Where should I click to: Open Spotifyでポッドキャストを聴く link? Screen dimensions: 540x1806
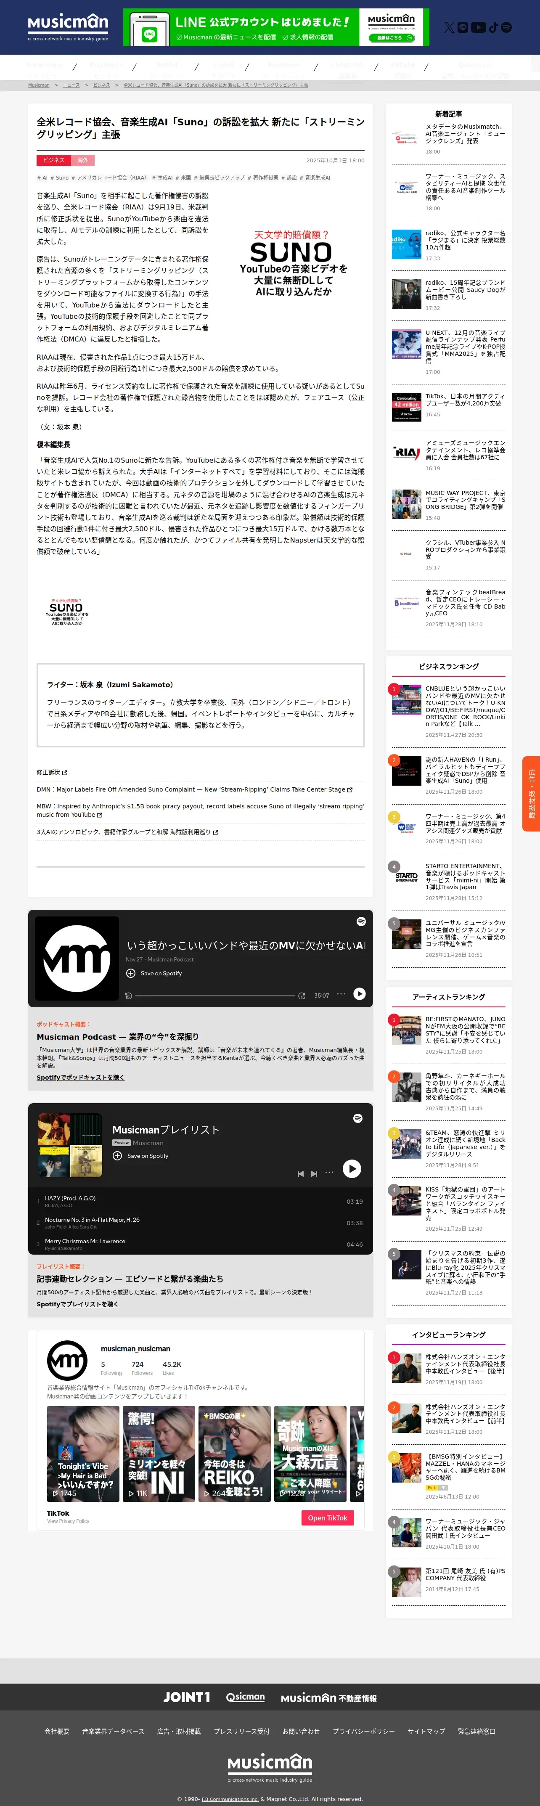point(81,1078)
